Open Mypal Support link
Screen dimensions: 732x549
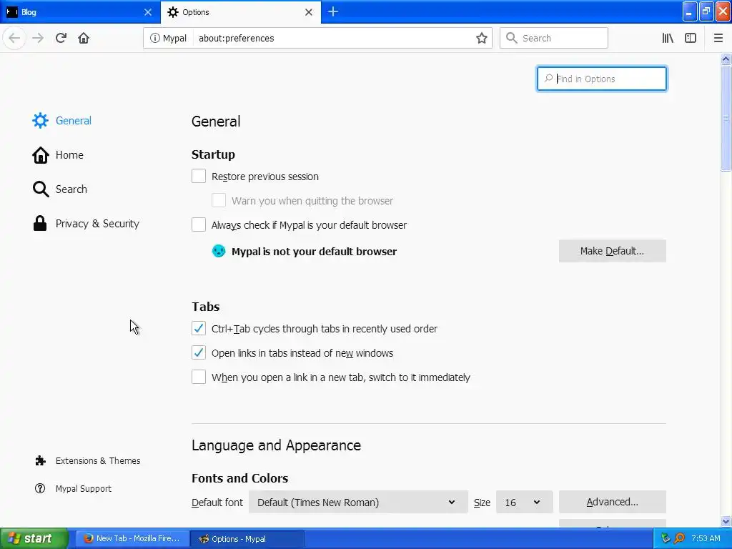point(83,488)
